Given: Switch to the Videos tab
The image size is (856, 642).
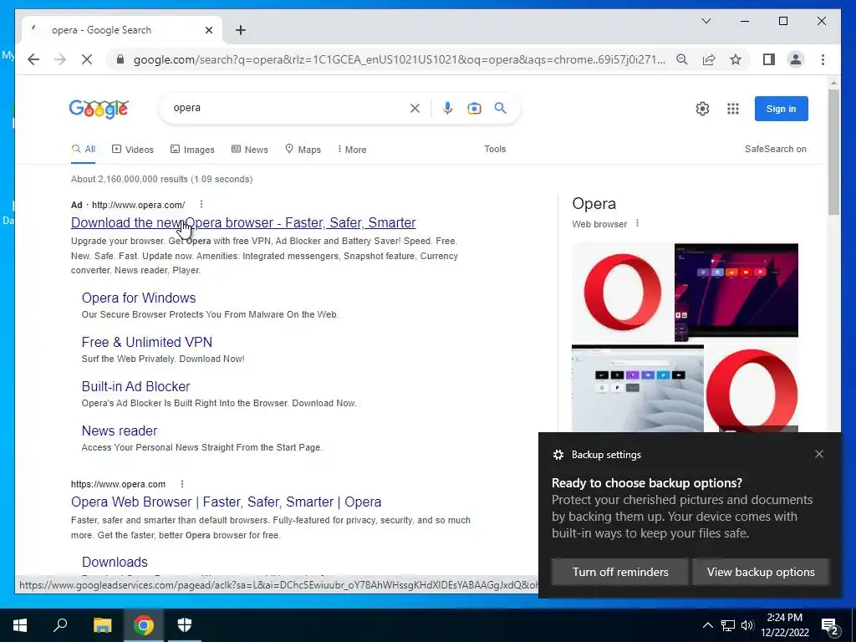Looking at the screenshot, I should point(133,150).
